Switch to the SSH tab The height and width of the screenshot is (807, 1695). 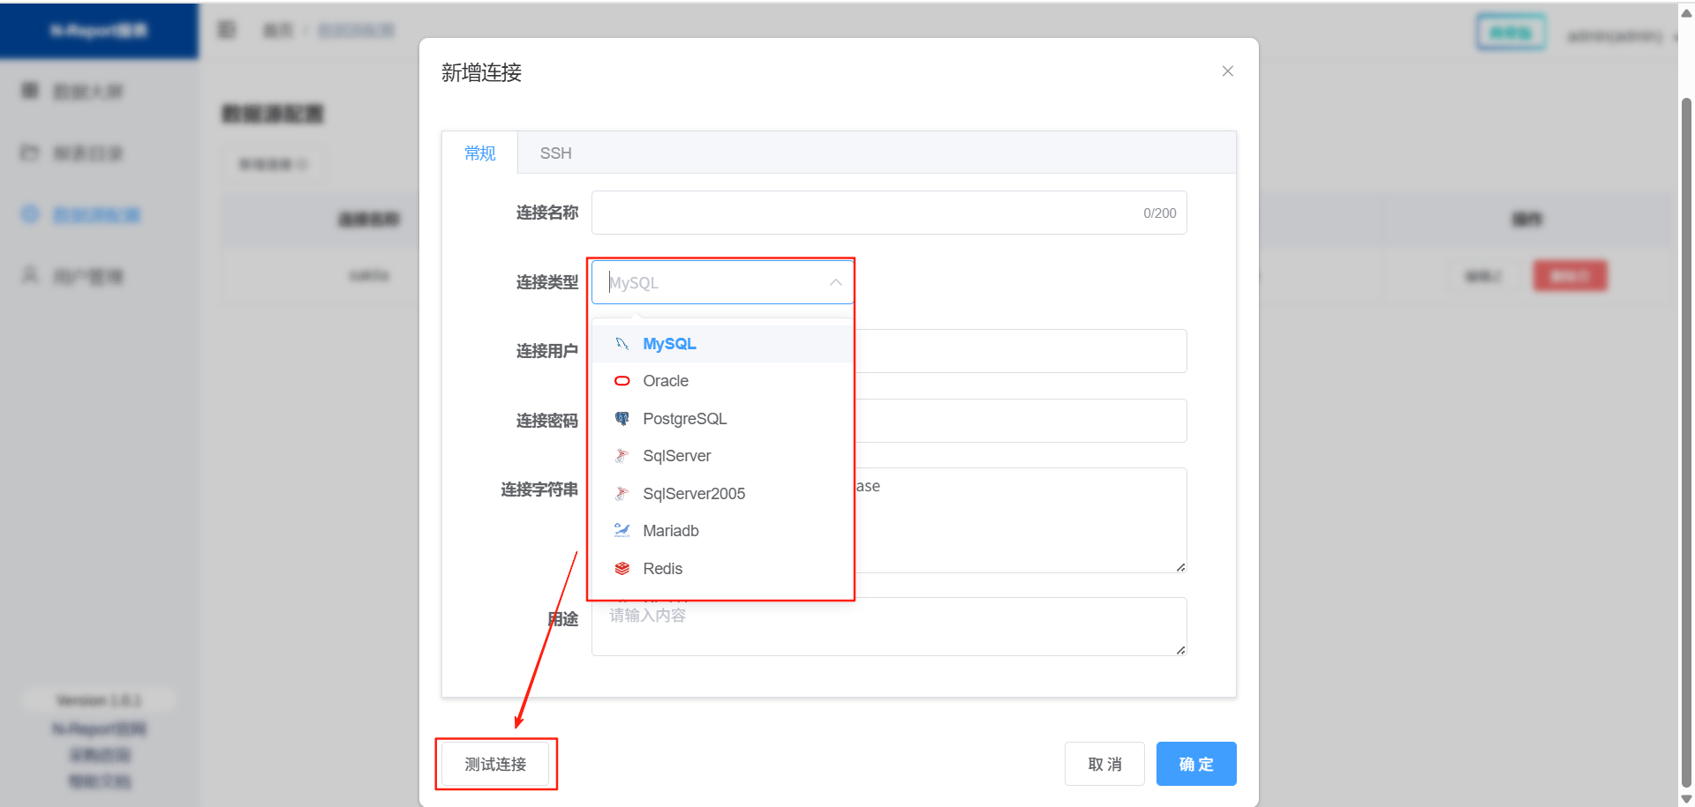tap(555, 153)
